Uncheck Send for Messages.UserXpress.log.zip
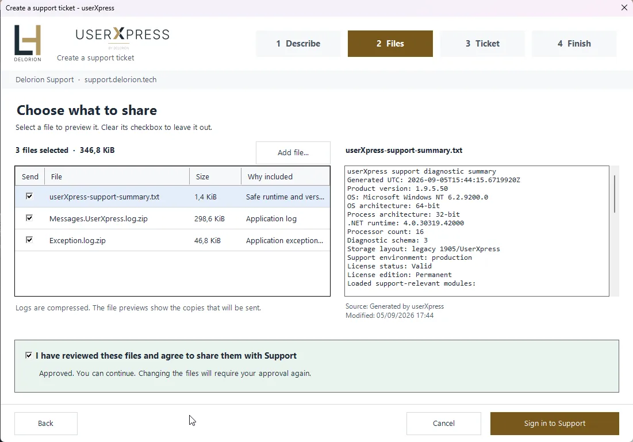The height and width of the screenshot is (442, 633). click(29, 218)
